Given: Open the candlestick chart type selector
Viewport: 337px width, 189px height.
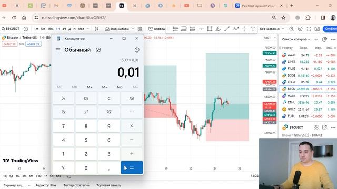Looking at the screenshot, I should tap(97, 29).
